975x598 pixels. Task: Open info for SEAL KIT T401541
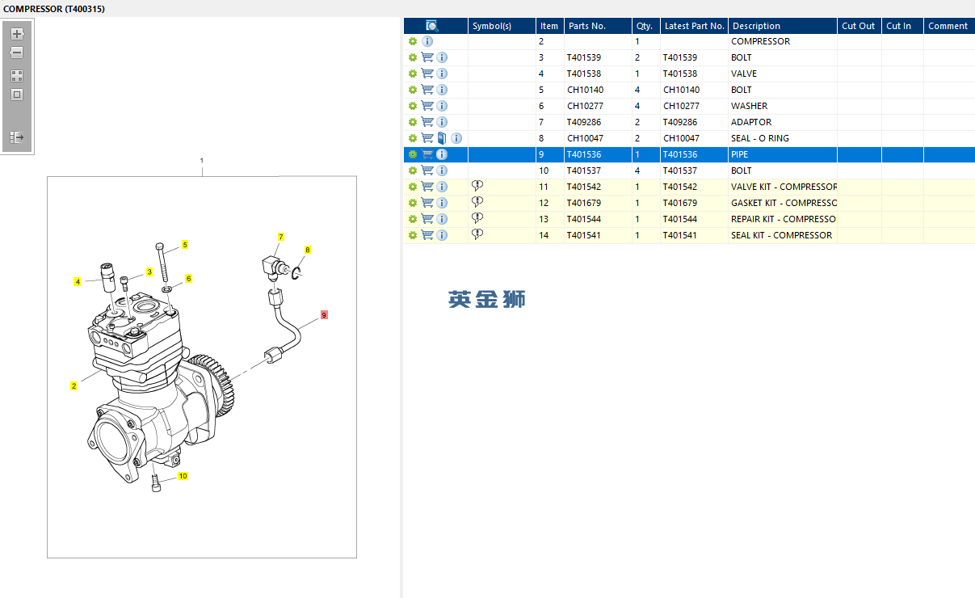(x=442, y=235)
